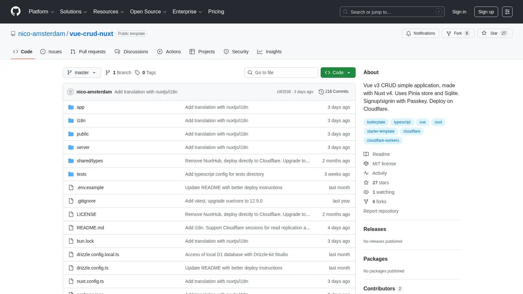The width and height of the screenshot is (523, 294).
Task: Switch to the Discussions tab
Action: 131,52
